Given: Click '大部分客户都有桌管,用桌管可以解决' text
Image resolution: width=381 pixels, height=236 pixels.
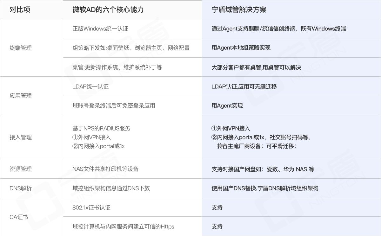Looking at the screenshot, I should pyautogui.click(x=256, y=67).
